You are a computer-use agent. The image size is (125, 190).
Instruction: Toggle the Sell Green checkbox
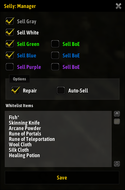click(10, 44)
